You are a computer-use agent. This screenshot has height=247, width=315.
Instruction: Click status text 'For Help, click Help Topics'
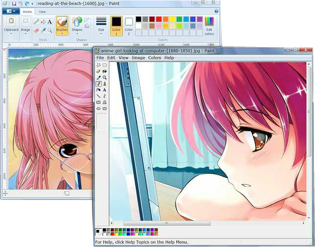[123, 242]
